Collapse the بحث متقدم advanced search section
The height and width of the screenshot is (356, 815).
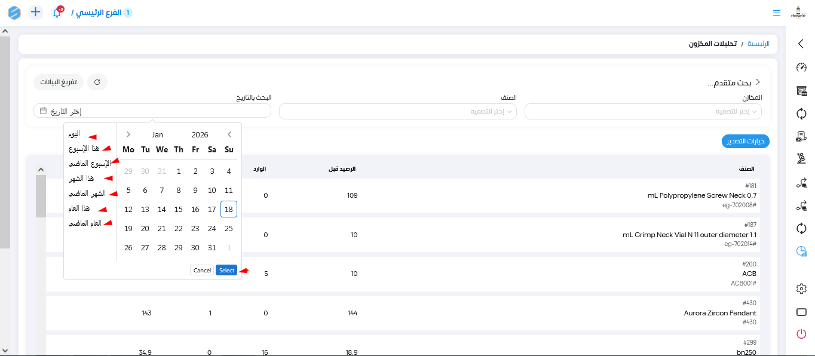coord(758,82)
